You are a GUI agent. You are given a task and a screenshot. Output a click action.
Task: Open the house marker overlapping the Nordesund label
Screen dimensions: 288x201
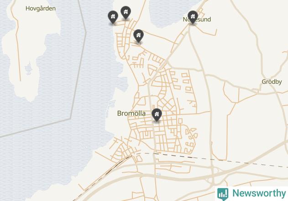click(x=193, y=17)
